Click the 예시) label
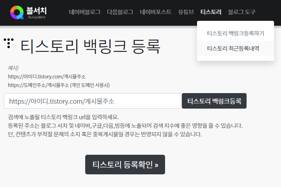Image resolution: width=281 pixels, height=187 pixels. 13,68
